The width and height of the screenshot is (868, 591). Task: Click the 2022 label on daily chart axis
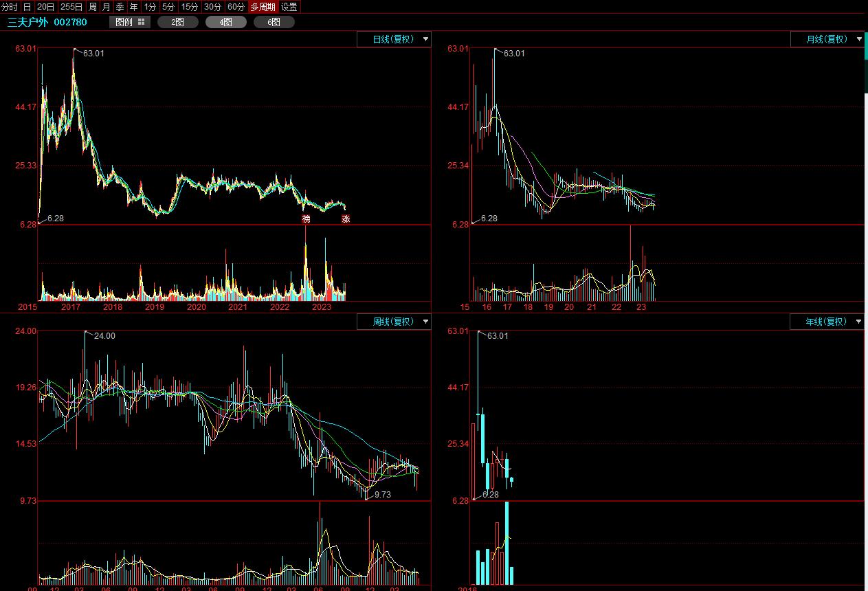click(x=280, y=307)
